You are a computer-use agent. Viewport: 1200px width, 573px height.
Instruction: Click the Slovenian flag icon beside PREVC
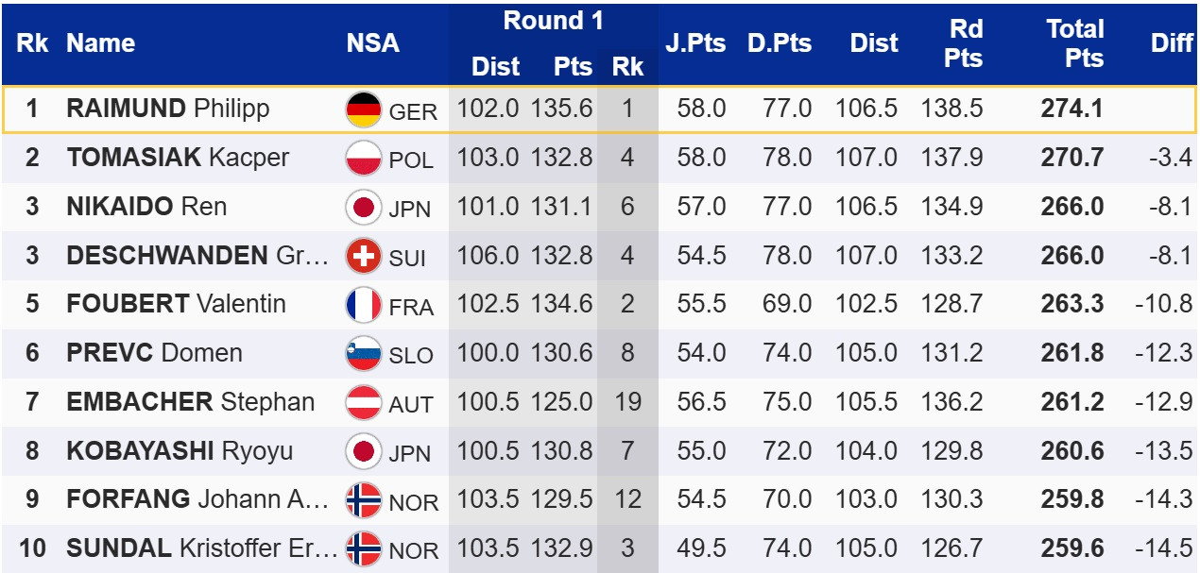point(364,354)
